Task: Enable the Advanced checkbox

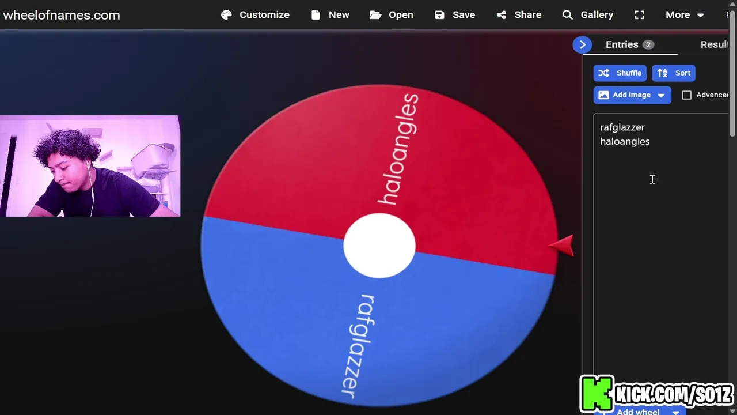Action: tap(687, 95)
